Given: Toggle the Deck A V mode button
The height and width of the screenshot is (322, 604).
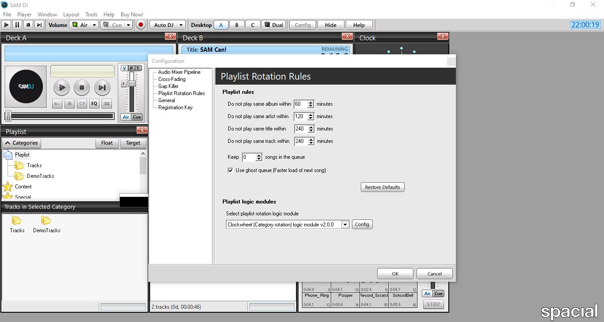Looking at the screenshot, I should (124, 68).
